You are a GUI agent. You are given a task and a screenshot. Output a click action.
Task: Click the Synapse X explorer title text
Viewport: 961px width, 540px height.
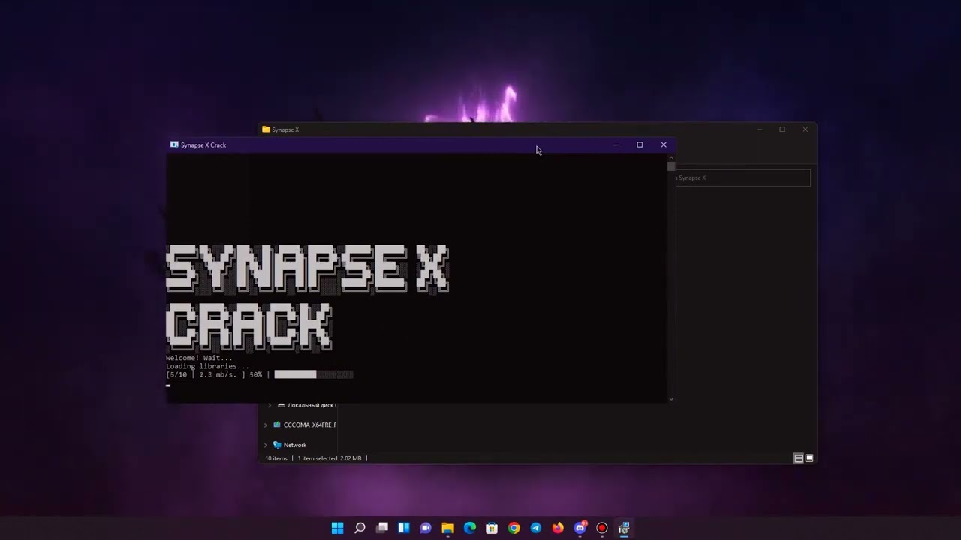point(286,130)
